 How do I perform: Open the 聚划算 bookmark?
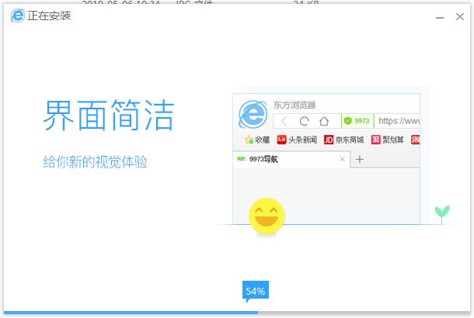(x=389, y=140)
